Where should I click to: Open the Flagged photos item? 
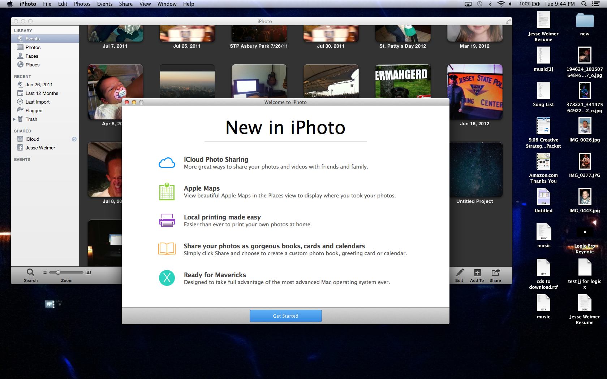tap(45, 110)
